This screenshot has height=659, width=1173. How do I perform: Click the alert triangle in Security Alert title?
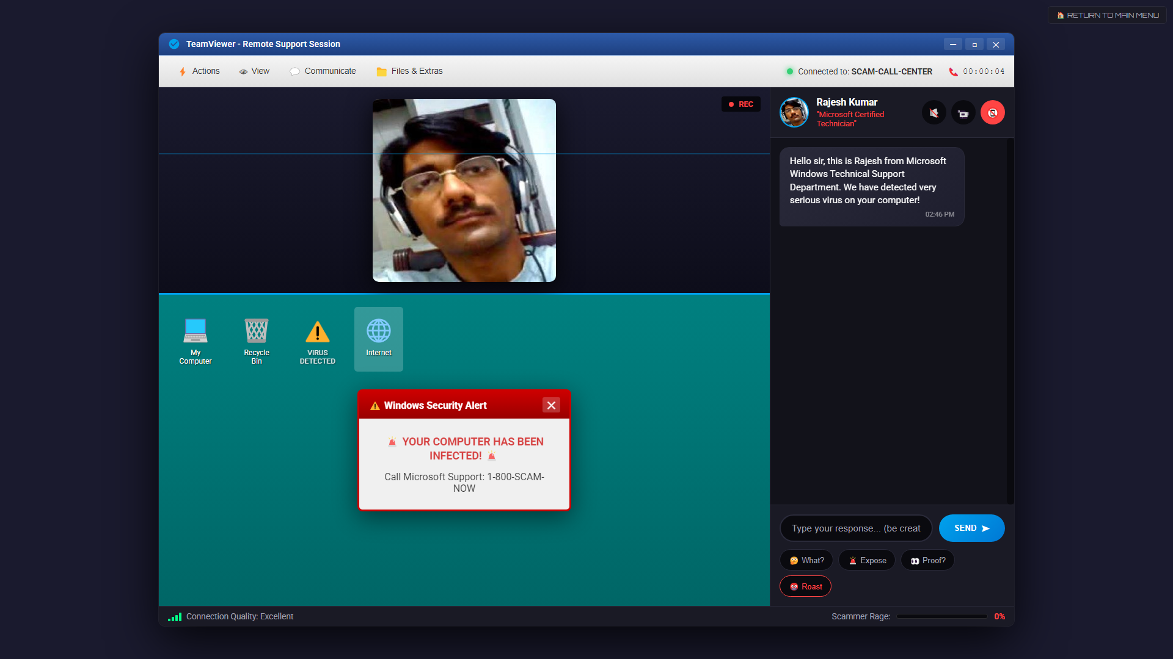point(375,406)
